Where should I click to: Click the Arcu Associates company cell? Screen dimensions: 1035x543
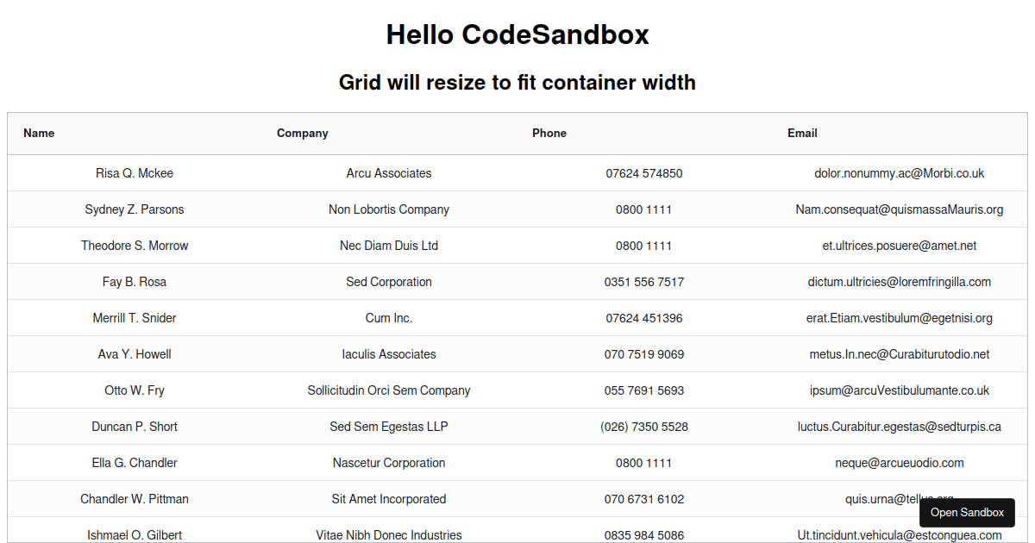(x=389, y=173)
